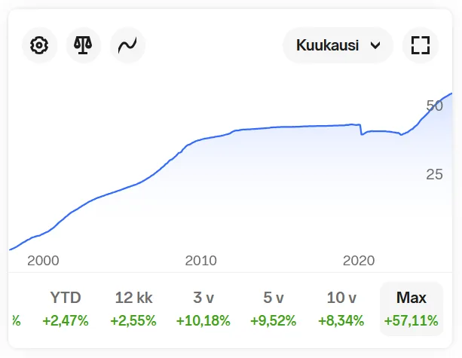Click the +57,11% return figure

click(411, 320)
